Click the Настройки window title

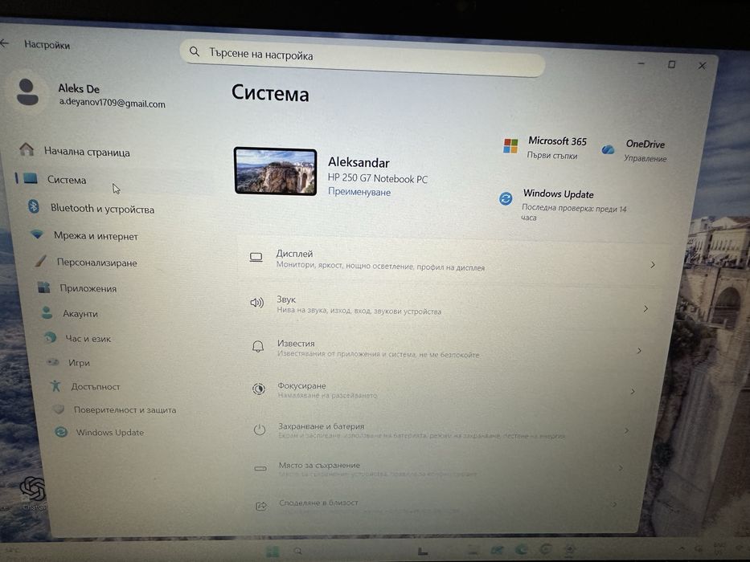[x=47, y=45]
